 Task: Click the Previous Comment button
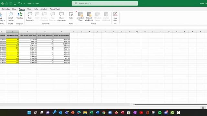point(44,16)
